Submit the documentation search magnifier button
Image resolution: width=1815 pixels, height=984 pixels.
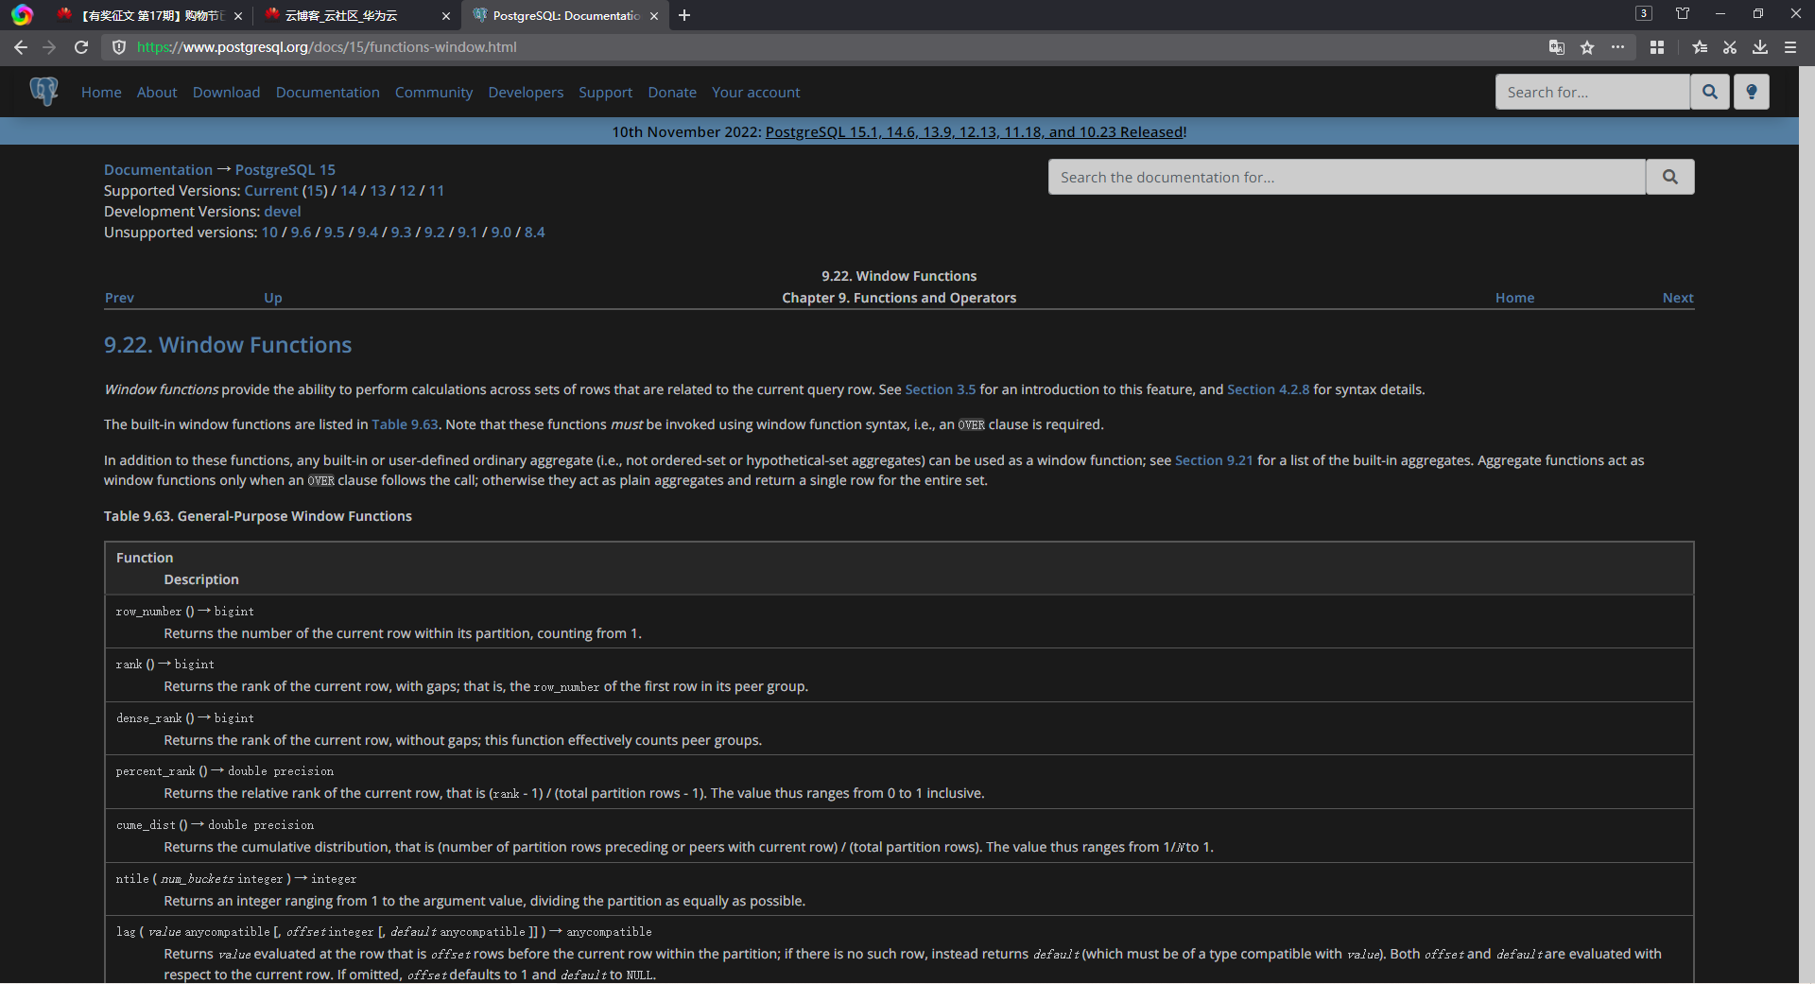(x=1670, y=177)
